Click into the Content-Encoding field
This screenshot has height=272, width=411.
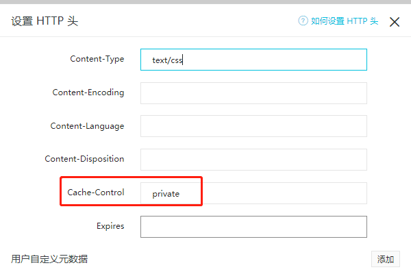[x=253, y=93]
